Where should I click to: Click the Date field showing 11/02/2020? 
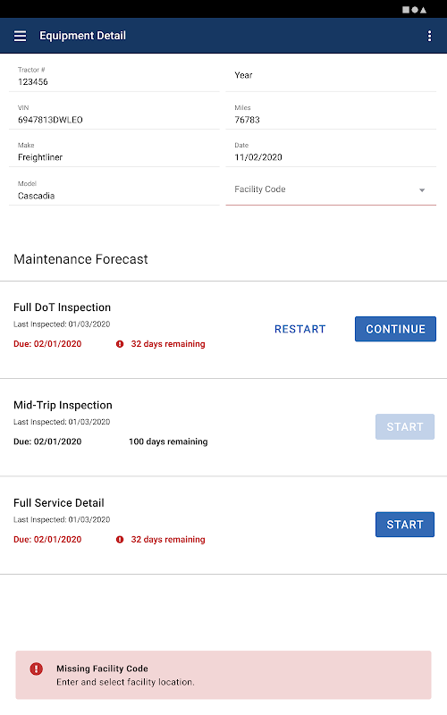pyautogui.click(x=331, y=152)
